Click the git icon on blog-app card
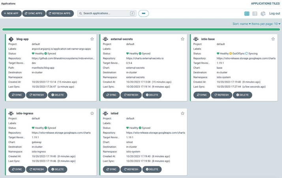The image size is (282, 178). click(11, 39)
